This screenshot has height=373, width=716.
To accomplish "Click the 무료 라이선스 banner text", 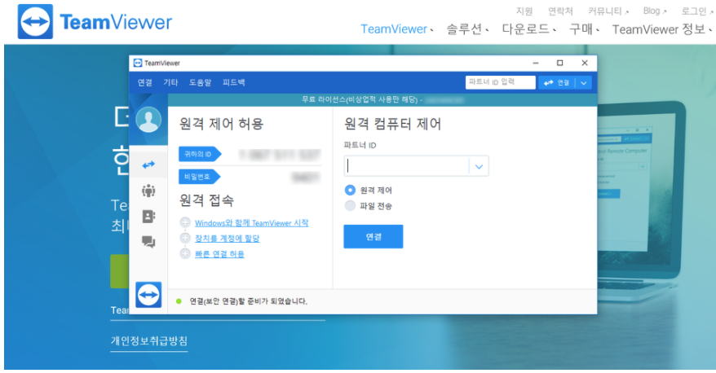I will pyautogui.click(x=361, y=99).
